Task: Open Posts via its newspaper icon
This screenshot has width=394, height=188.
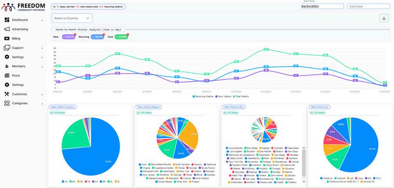Action: (7, 75)
